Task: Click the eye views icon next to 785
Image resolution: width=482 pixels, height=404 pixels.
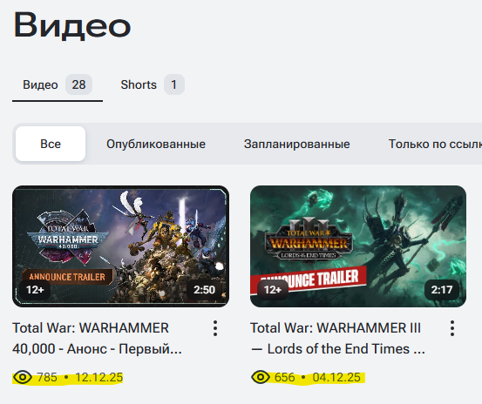Action: coord(23,377)
